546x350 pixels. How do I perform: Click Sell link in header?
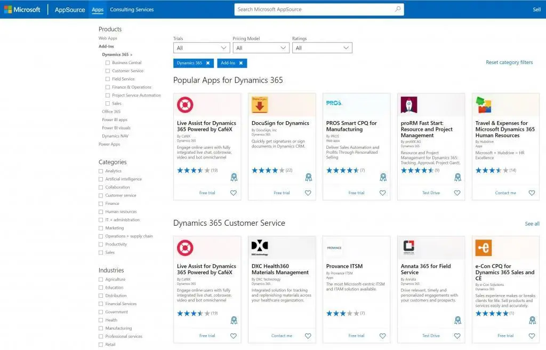536,10
